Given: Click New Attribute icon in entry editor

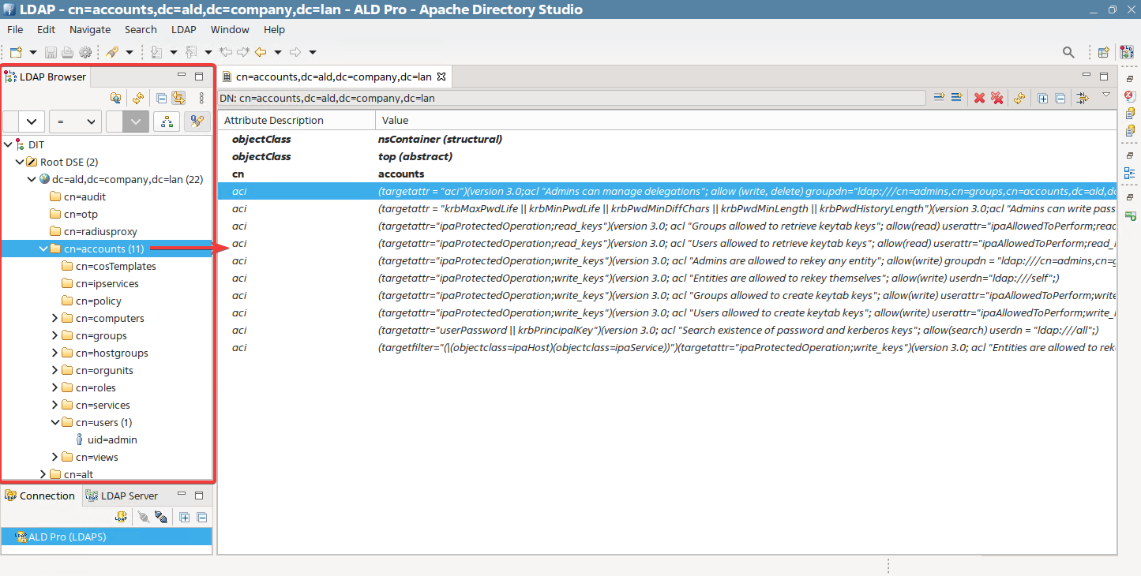Looking at the screenshot, I should coord(939,98).
